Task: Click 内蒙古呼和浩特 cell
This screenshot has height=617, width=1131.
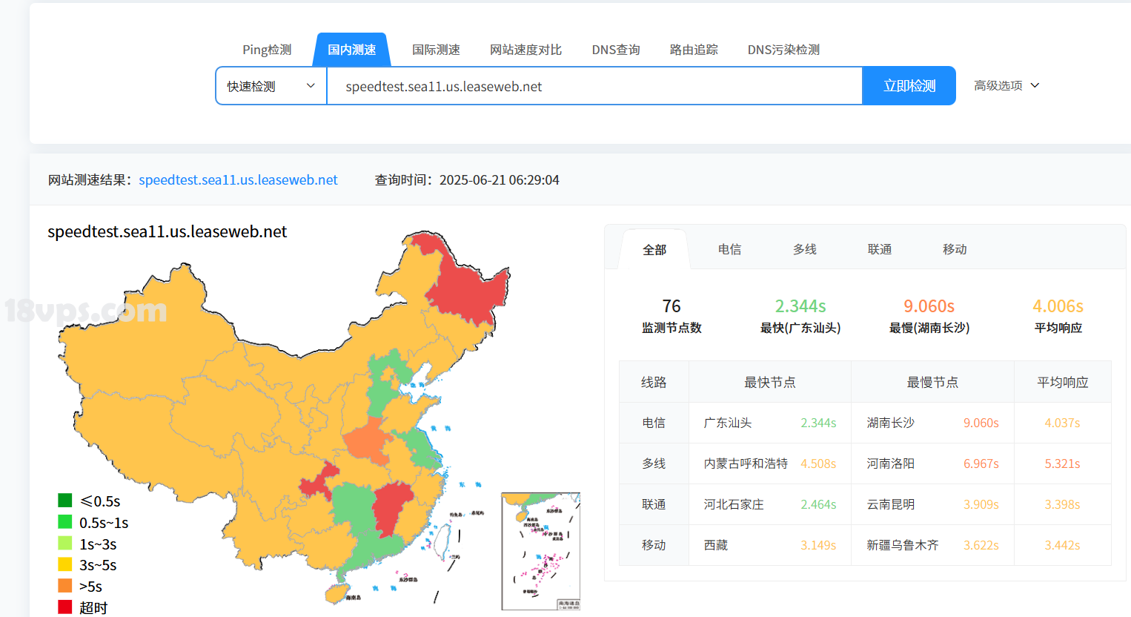Action: (746, 463)
